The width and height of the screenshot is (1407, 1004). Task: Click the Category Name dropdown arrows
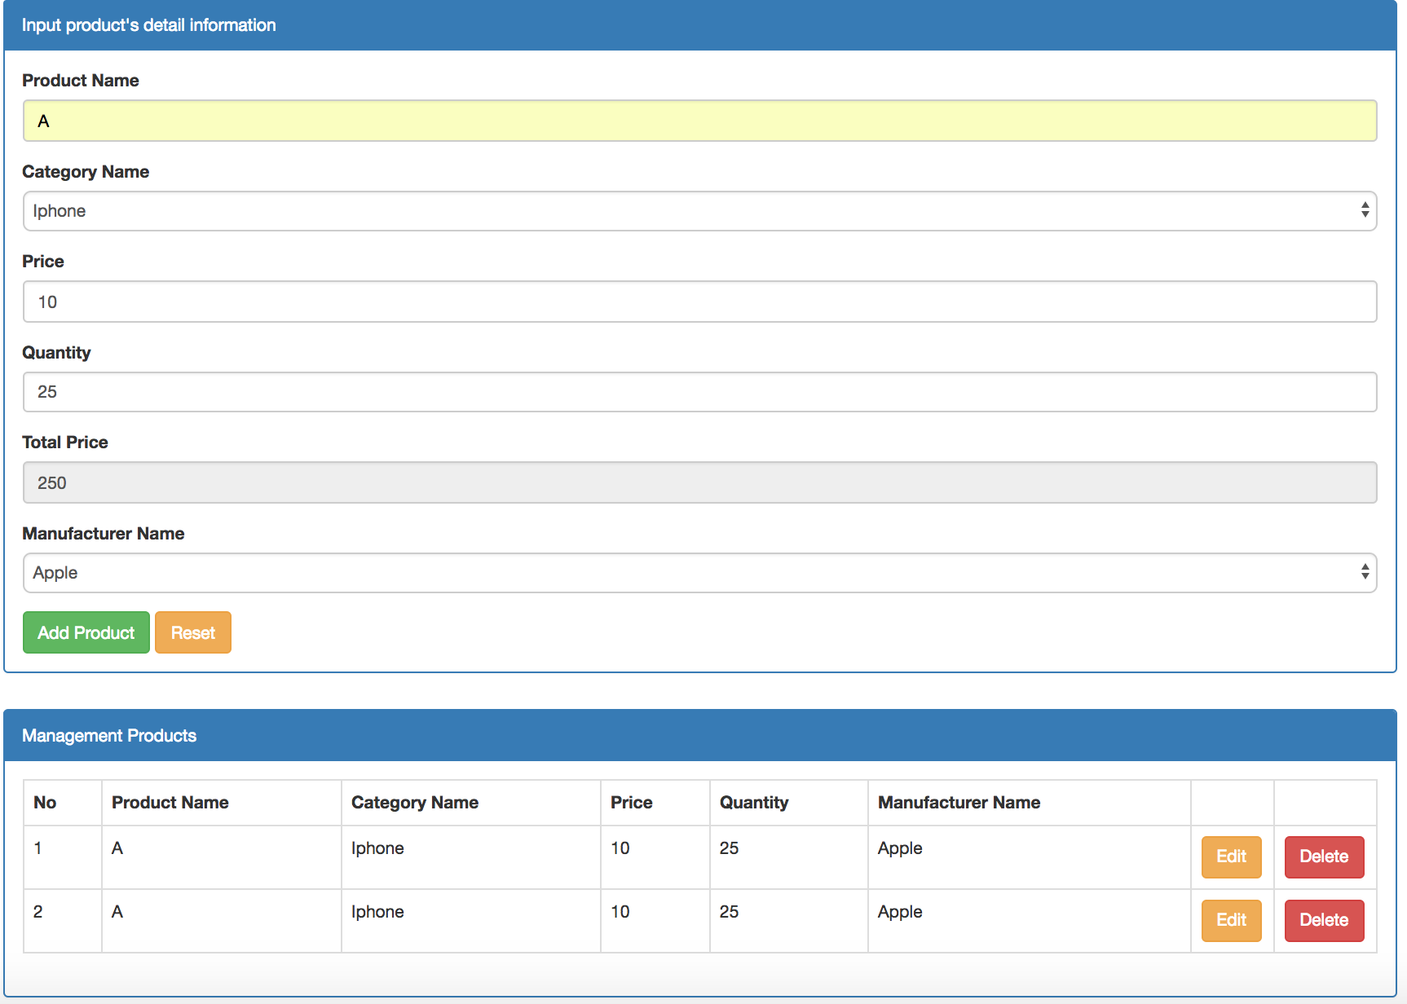(1364, 210)
